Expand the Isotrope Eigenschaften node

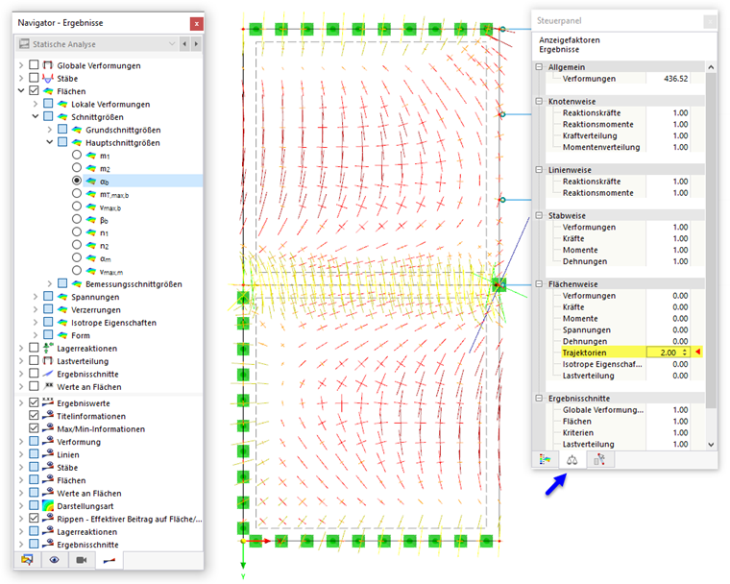point(36,323)
